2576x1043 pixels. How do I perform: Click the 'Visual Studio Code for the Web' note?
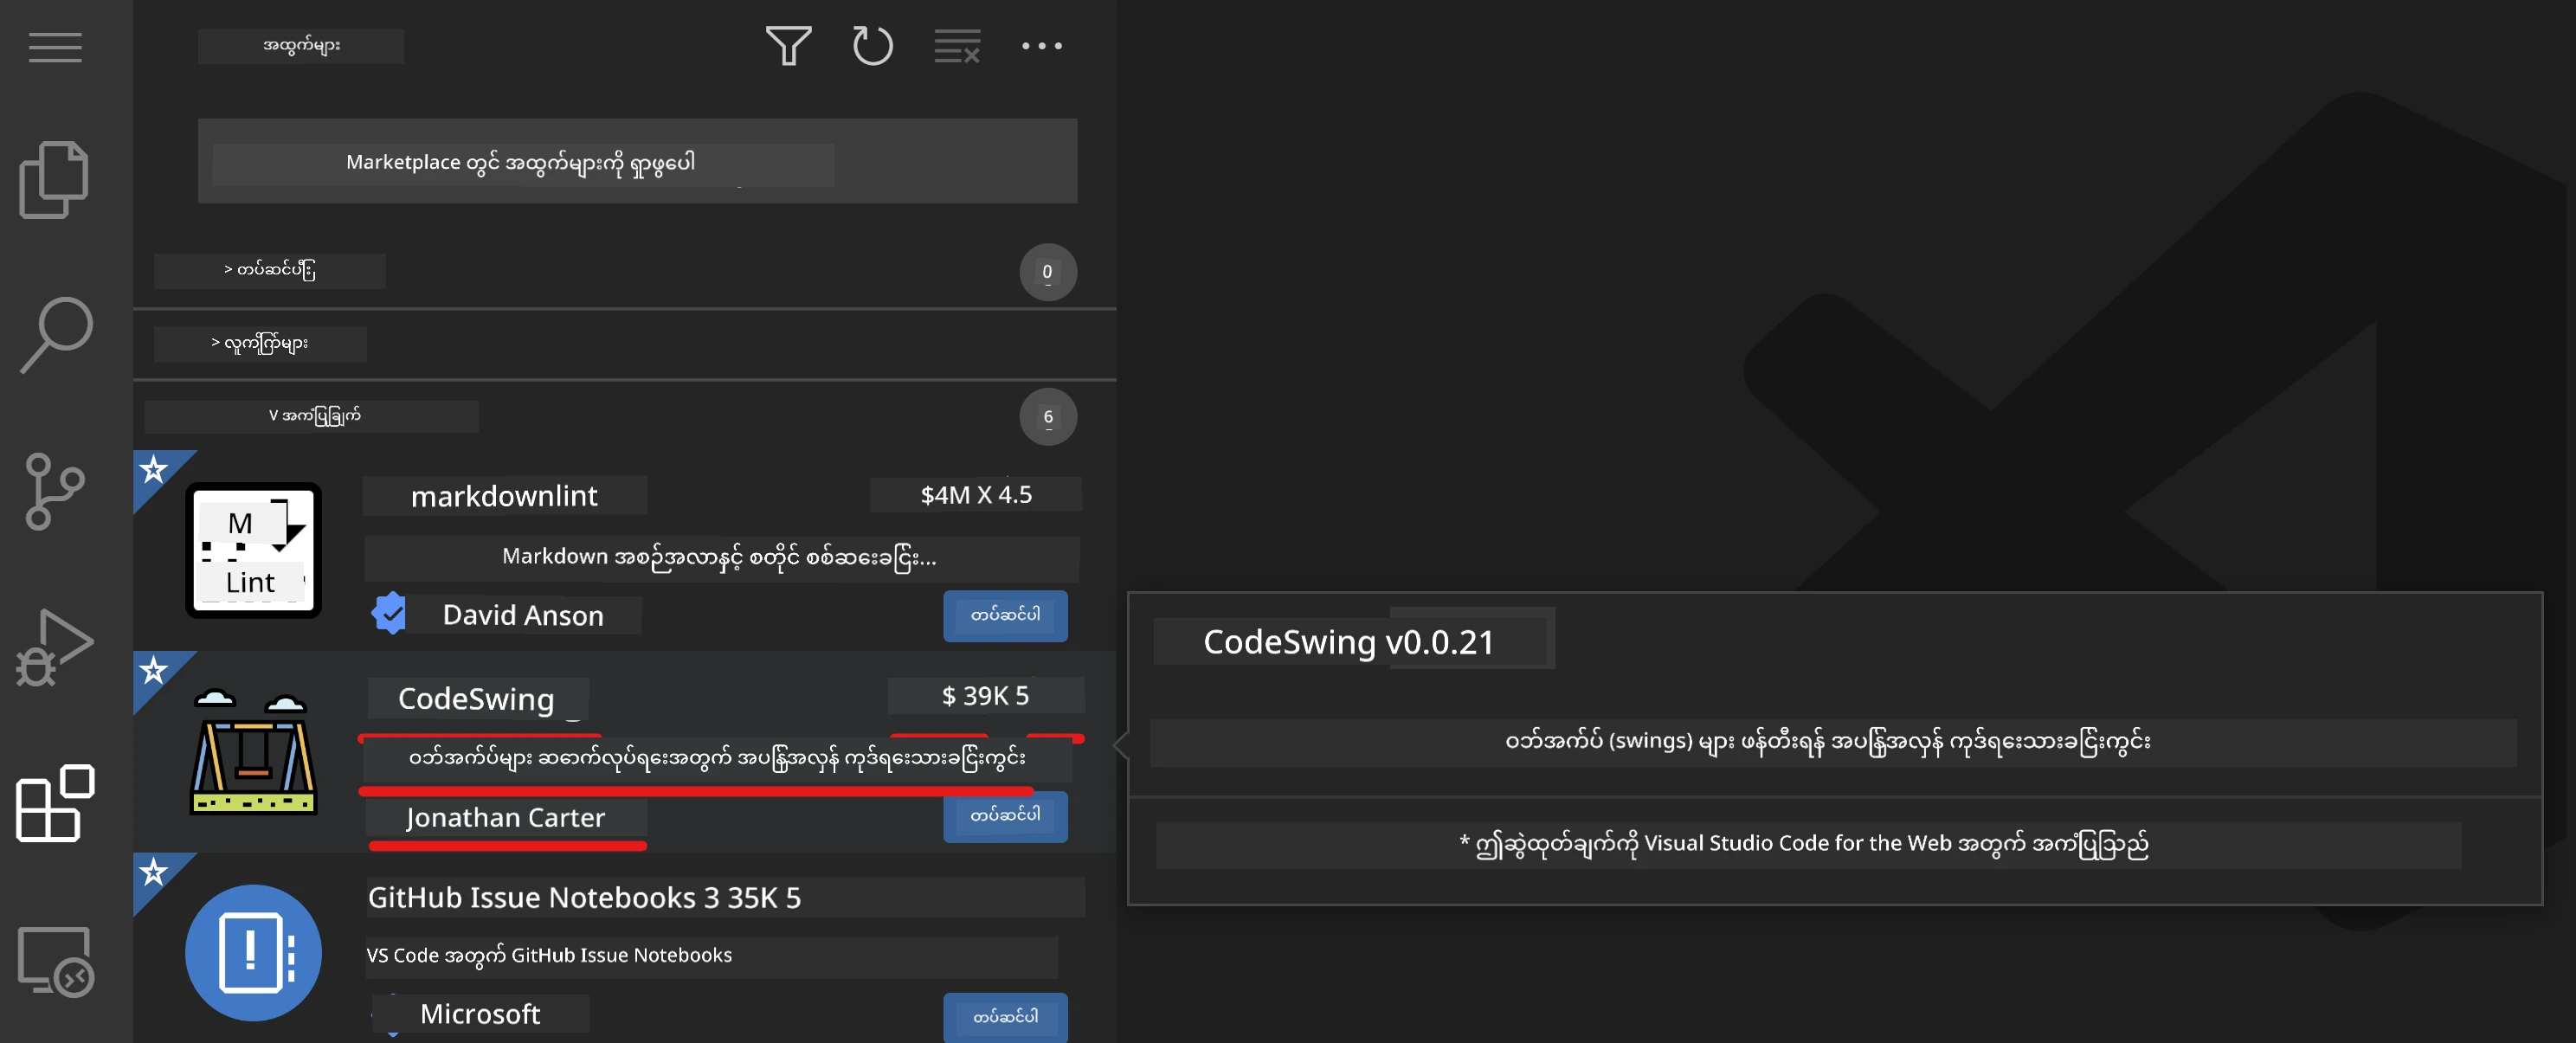1804,845
